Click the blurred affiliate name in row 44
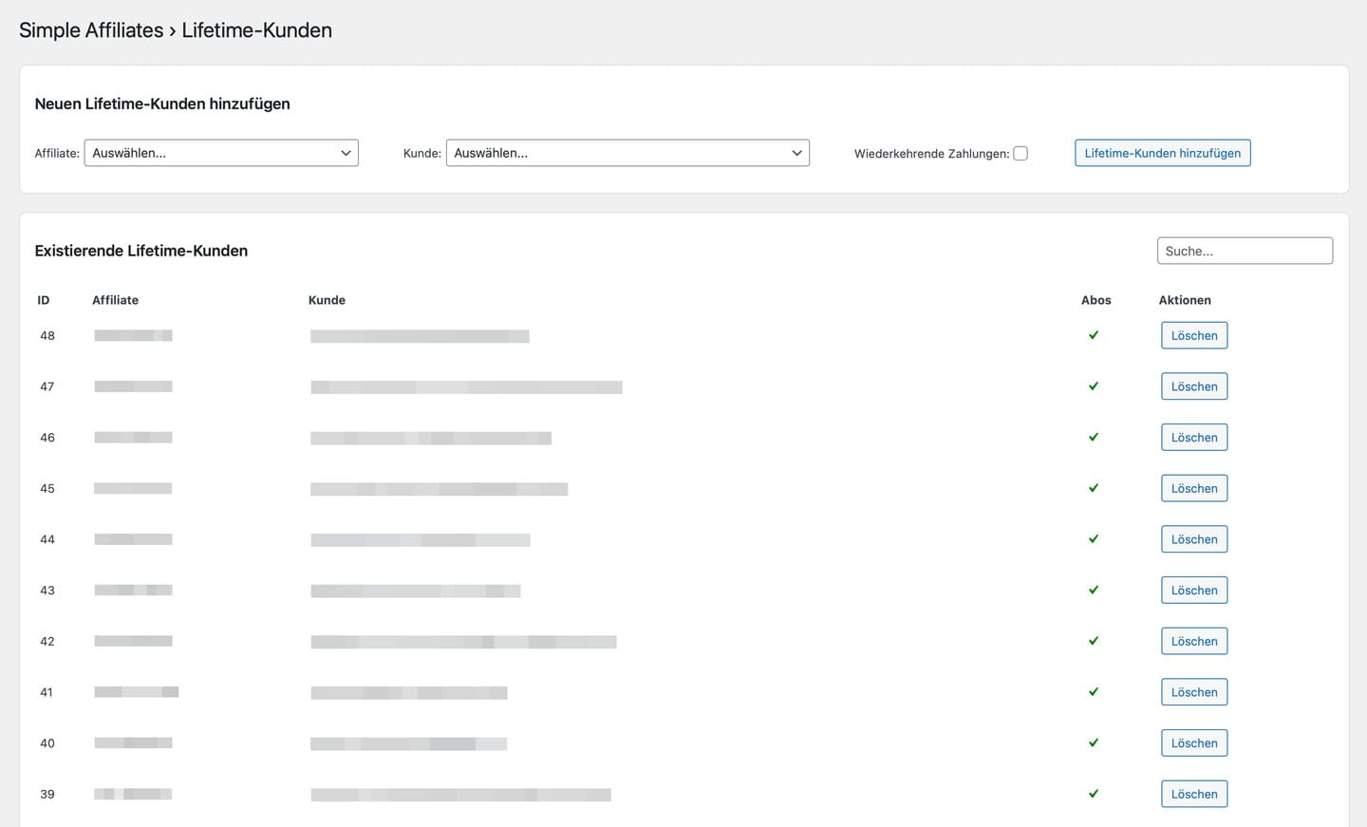The width and height of the screenshot is (1367, 827). coord(133,539)
